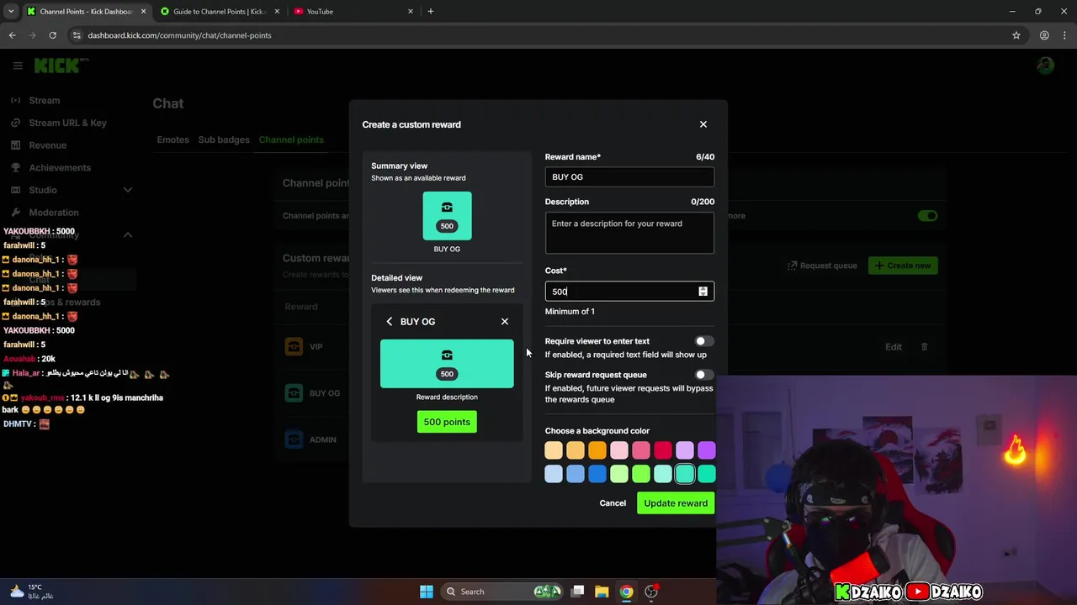1077x605 pixels.
Task: Open the Windows Start menu
Action: [x=427, y=592]
